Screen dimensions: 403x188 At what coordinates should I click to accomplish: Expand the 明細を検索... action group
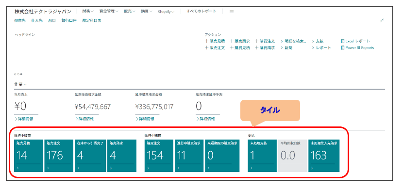pos(294,41)
